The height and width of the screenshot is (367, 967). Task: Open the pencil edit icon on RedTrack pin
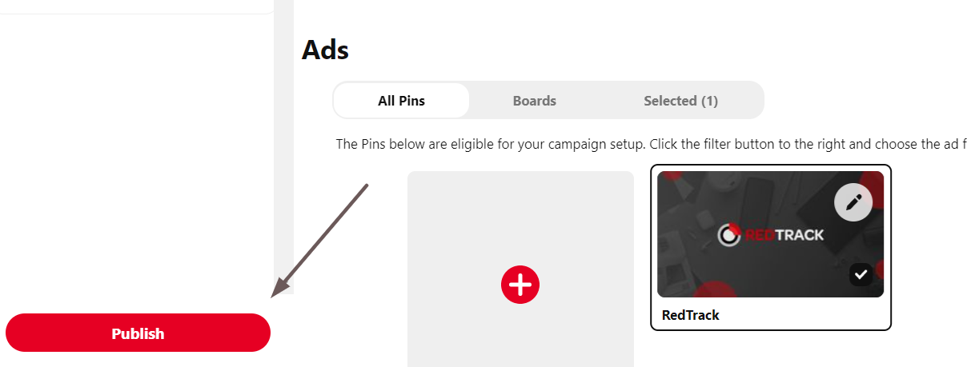[853, 201]
